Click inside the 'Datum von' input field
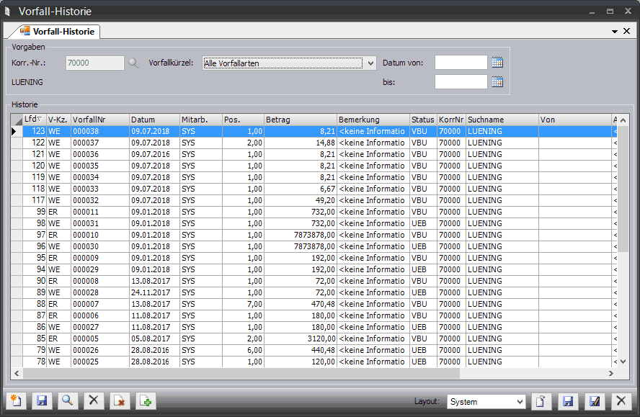The image size is (640, 417). point(461,63)
